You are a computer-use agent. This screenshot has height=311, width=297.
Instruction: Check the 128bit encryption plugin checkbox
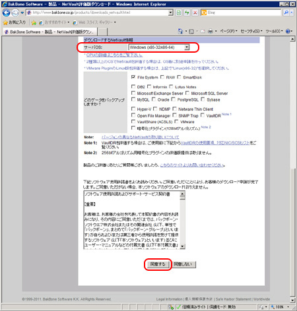coord(133,128)
